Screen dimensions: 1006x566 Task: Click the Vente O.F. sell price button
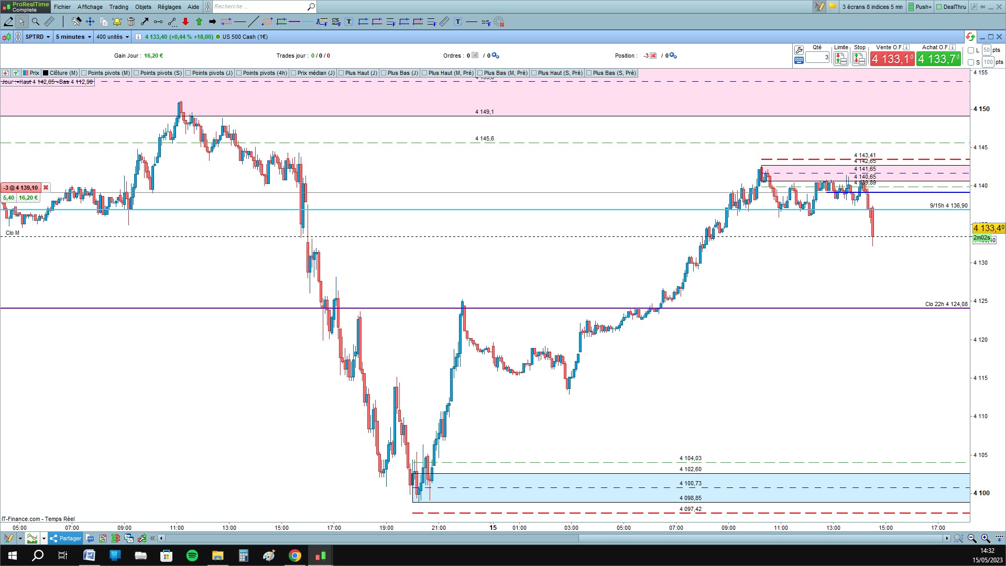tap(892, 59)
